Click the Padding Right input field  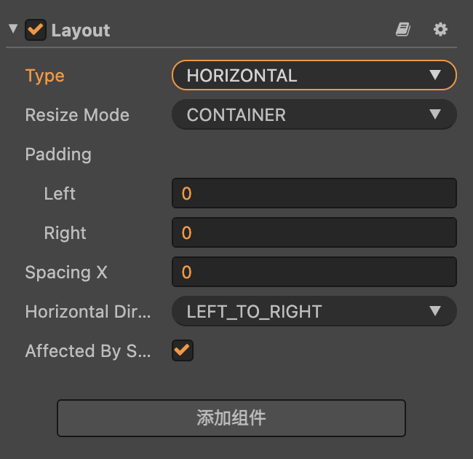(314, 232)
